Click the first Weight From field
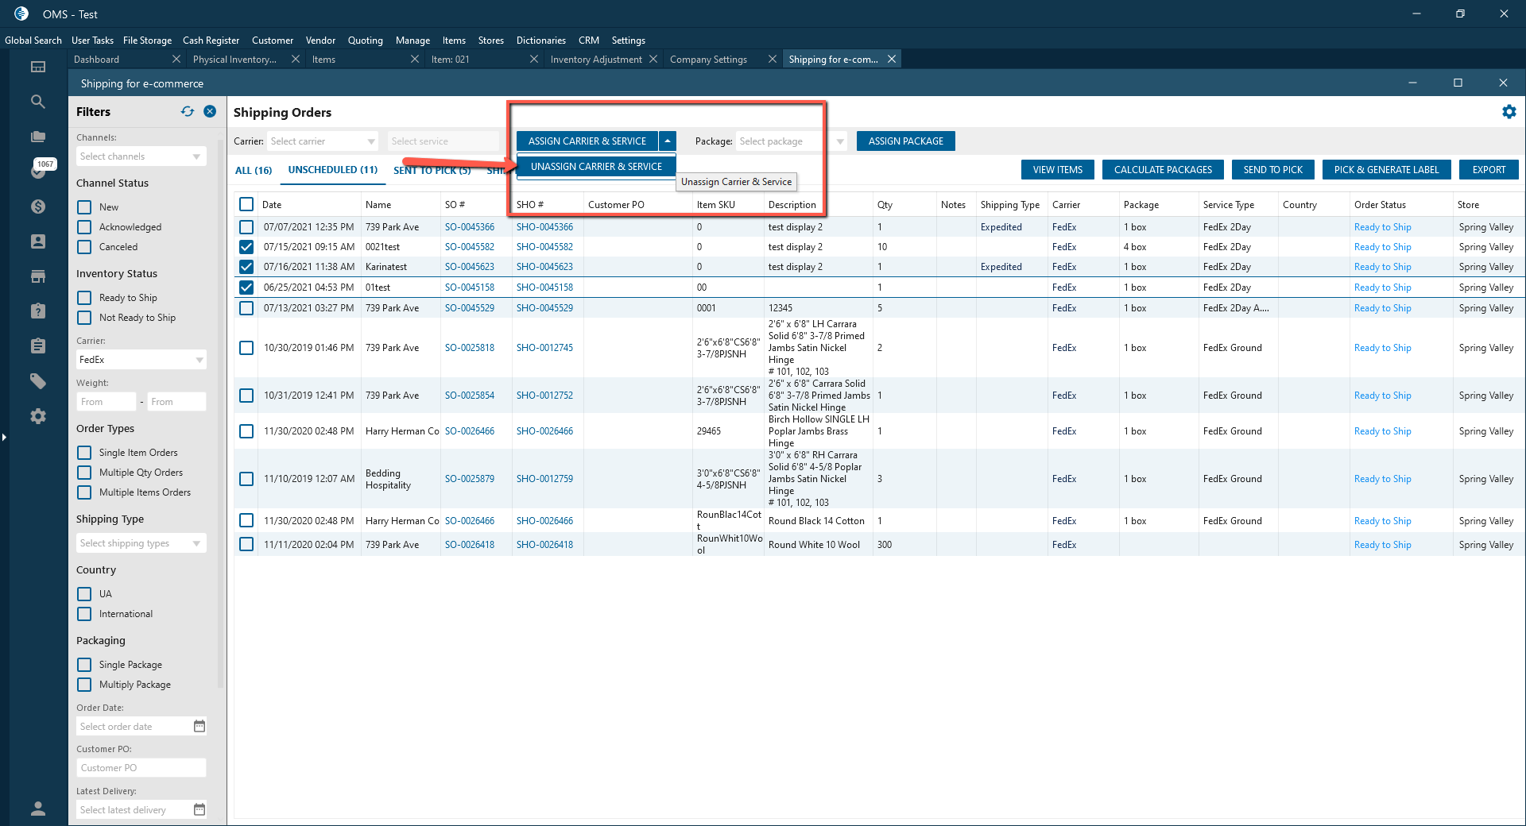The height and width of the screenshot is (826, 1526). tap(107, 402)
